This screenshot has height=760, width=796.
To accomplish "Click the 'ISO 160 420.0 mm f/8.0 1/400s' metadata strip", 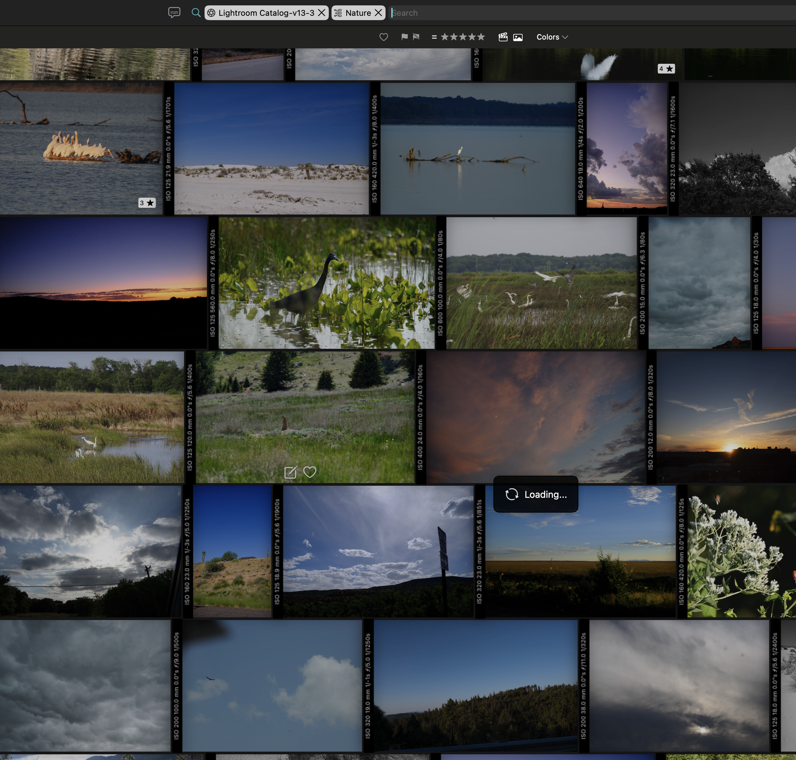I will [374, 149].
